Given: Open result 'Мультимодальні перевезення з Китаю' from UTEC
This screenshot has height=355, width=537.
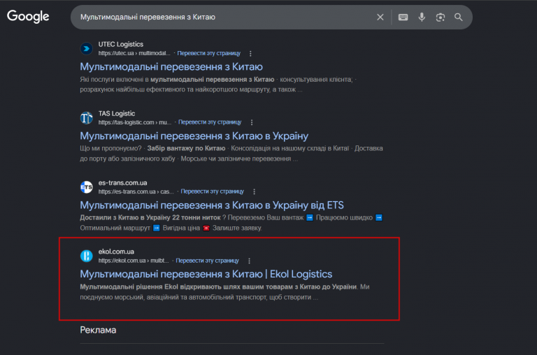Looking at the screenshot, I should [171, 67].
